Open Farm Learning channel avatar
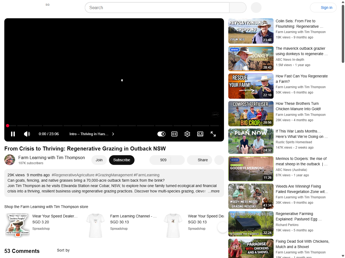Viewport: 345px width, 258px height. coord(10,160)
